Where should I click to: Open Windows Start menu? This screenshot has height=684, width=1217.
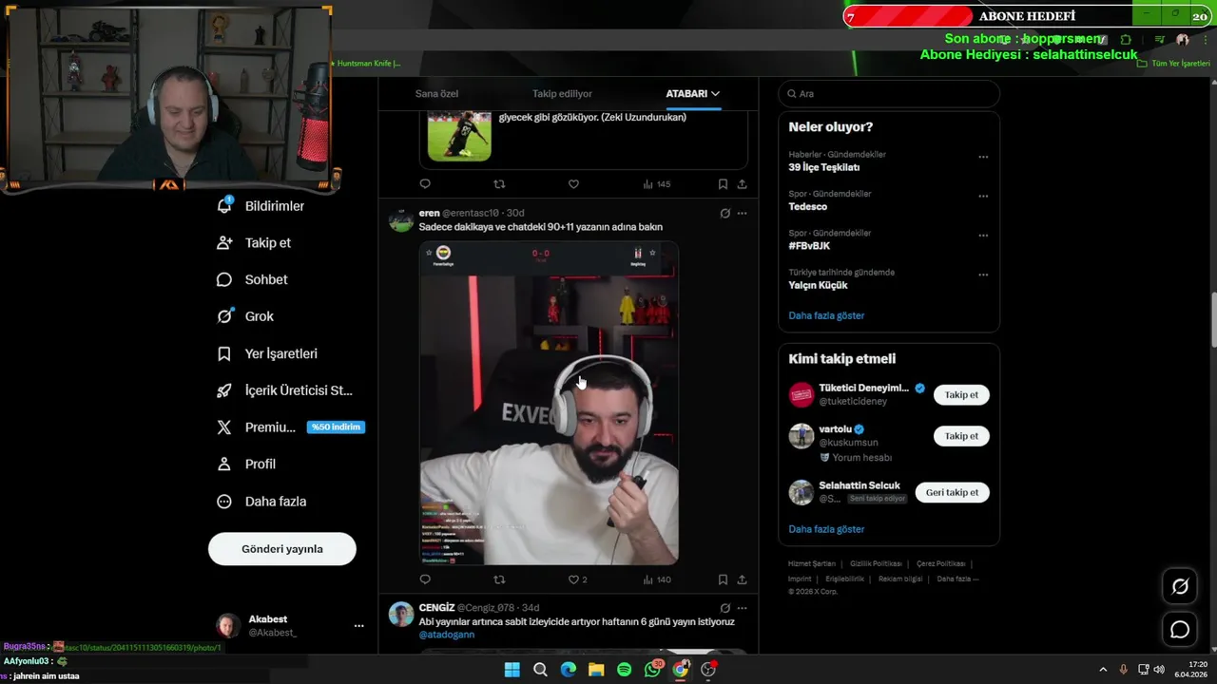(512, 670)
